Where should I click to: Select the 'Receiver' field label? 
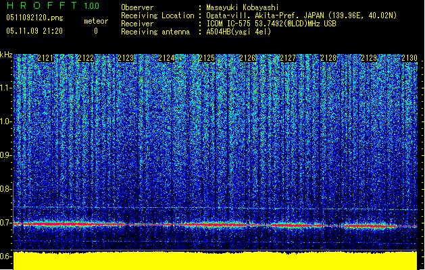click(x=137, y=24)
